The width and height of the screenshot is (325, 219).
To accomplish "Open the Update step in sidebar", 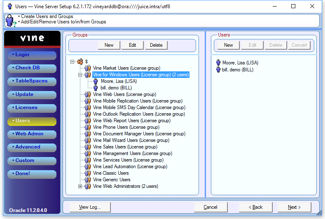I will pos(32,95).
